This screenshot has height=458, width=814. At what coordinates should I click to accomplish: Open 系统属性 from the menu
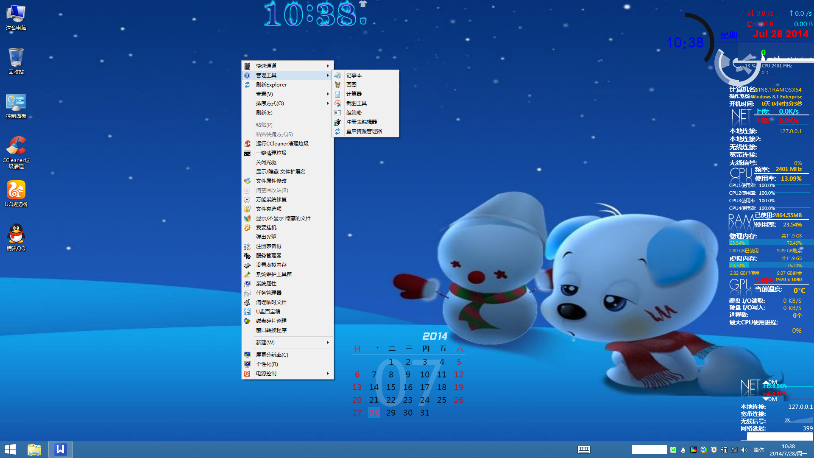[x=287, y=284]
